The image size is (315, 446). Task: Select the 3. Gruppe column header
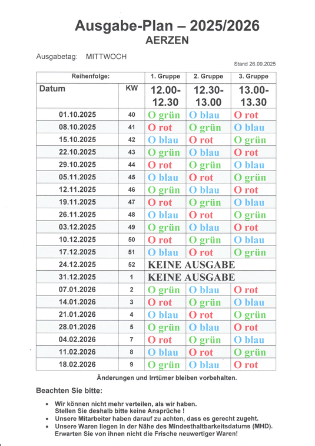tap(253, 77)
